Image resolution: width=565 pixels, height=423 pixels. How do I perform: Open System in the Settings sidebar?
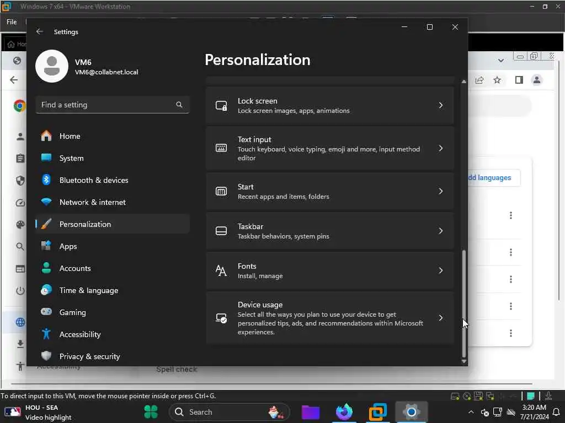tap(113, 158)
